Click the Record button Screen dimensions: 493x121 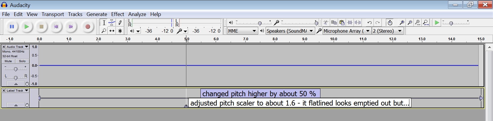tap(87, 27)
